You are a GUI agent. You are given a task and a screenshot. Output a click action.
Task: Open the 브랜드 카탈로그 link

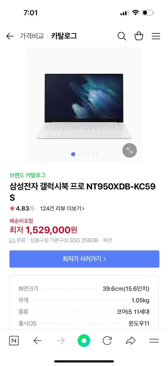click(28, 175)
